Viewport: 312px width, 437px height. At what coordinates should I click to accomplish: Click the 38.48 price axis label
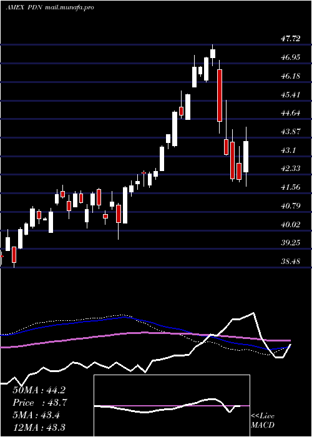(291, 262)
